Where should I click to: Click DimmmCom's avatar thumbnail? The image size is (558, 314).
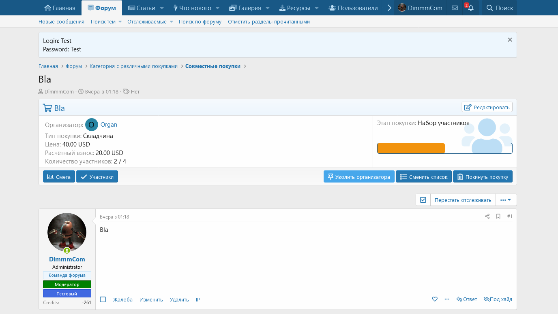(x=67, y=232)
